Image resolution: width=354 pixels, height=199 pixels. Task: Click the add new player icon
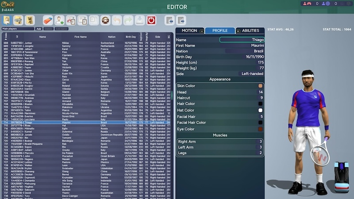pyautogui.click(x=60, y=20)
